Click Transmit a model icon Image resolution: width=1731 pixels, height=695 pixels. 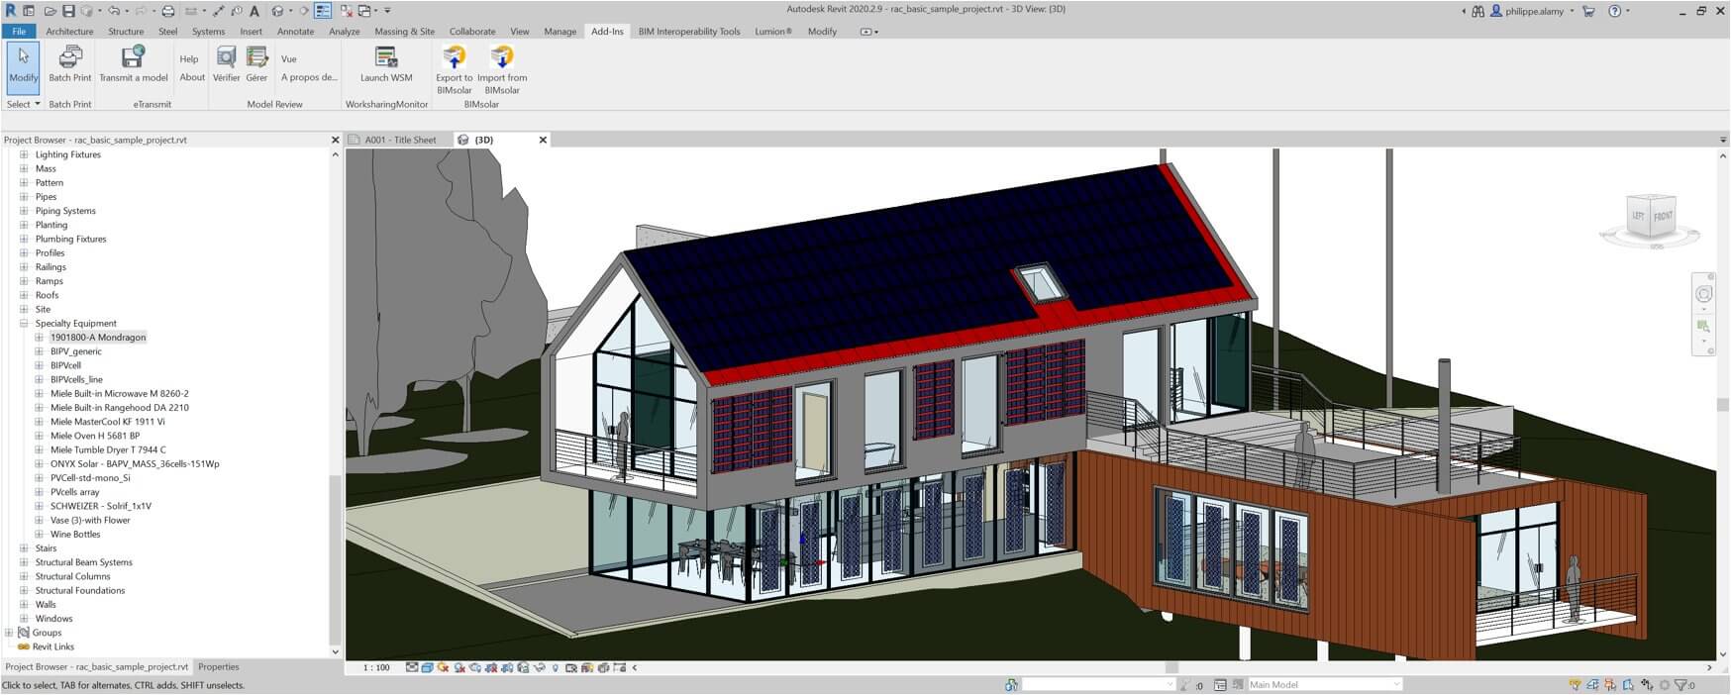point(133,58)
